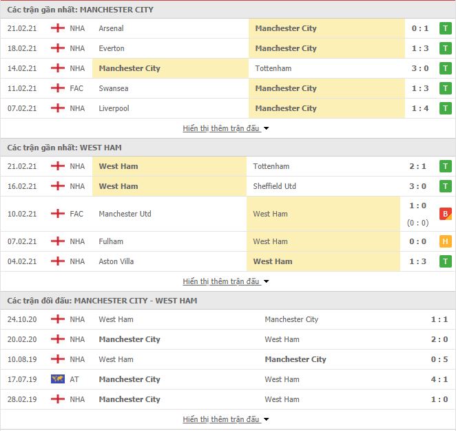Select Sheffield Utd in 16.02.21 match
Image resolution: width=456 pixels, height=431 pixels.
click(275, 186)
